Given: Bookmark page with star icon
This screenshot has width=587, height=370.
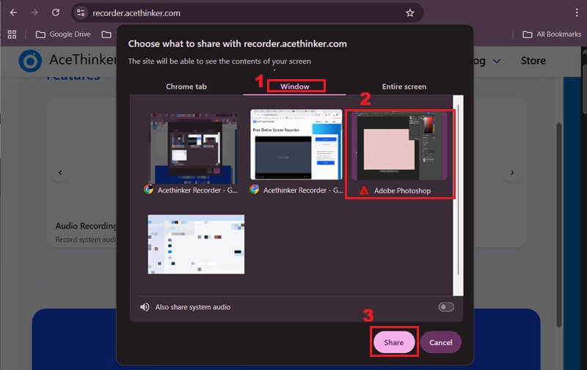Looking at the screenshot, I should coord(409,12).
